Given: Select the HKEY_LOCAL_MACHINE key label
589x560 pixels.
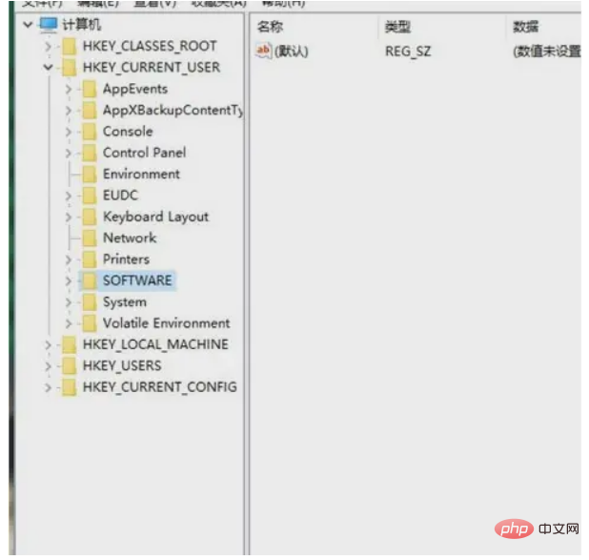Looking at the screenshot, I should tap(155, 345).
